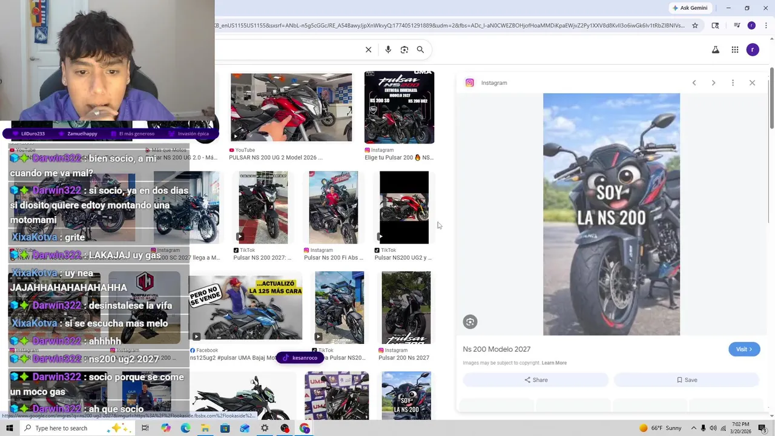The width and height of the screenshot is (775, 436).
Task: Start voice search with the microphone icon
Action: [x=388, y=50]
